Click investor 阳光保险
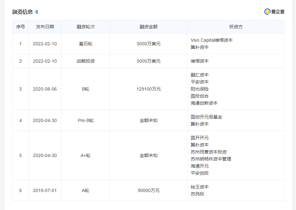This screenshot has width=296, height=210. 199,89
